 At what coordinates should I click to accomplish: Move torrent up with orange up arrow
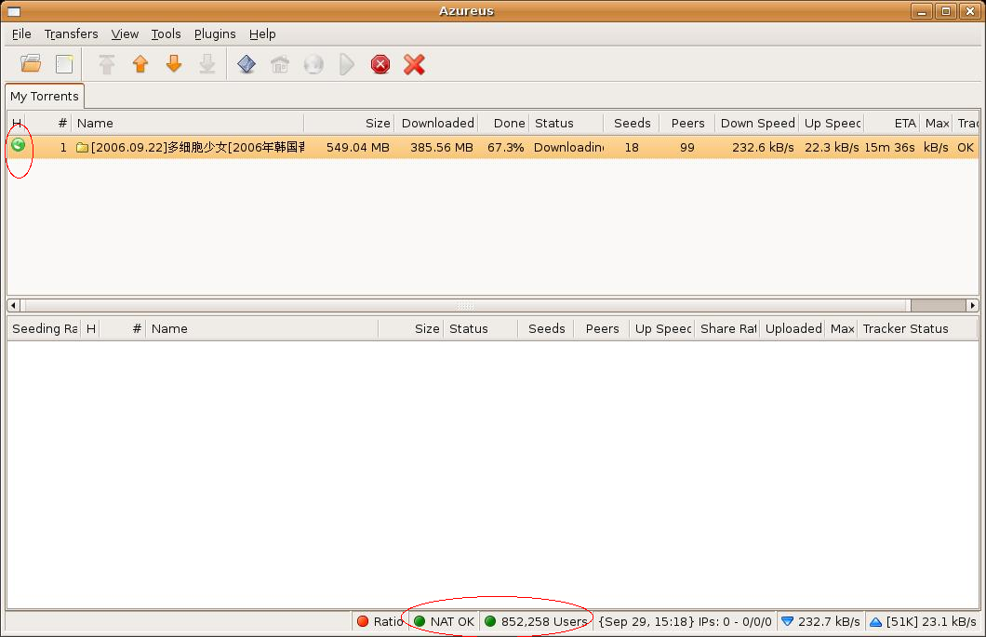point(140,63)
